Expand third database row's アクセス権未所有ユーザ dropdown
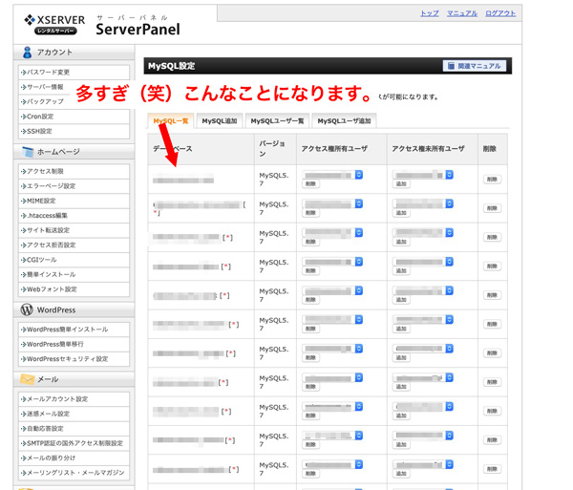Screen dimensions: 573x490 423,232
